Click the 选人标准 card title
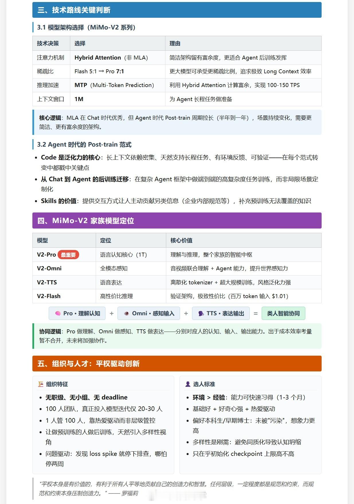The width and height of the screenshot is (354, 504). [204, 384]
